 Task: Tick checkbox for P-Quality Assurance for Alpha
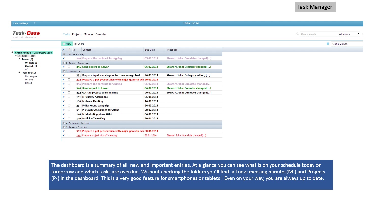(x=69, y=110)
